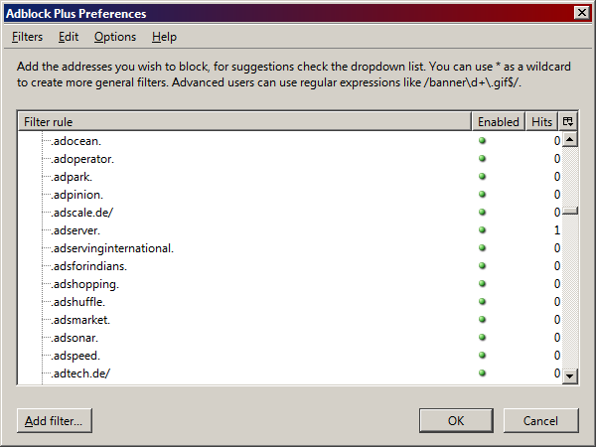Disable the .adserver. filter green dot
Image resolution: width=596 pixels, height=447 pixels.
point(483,230)
